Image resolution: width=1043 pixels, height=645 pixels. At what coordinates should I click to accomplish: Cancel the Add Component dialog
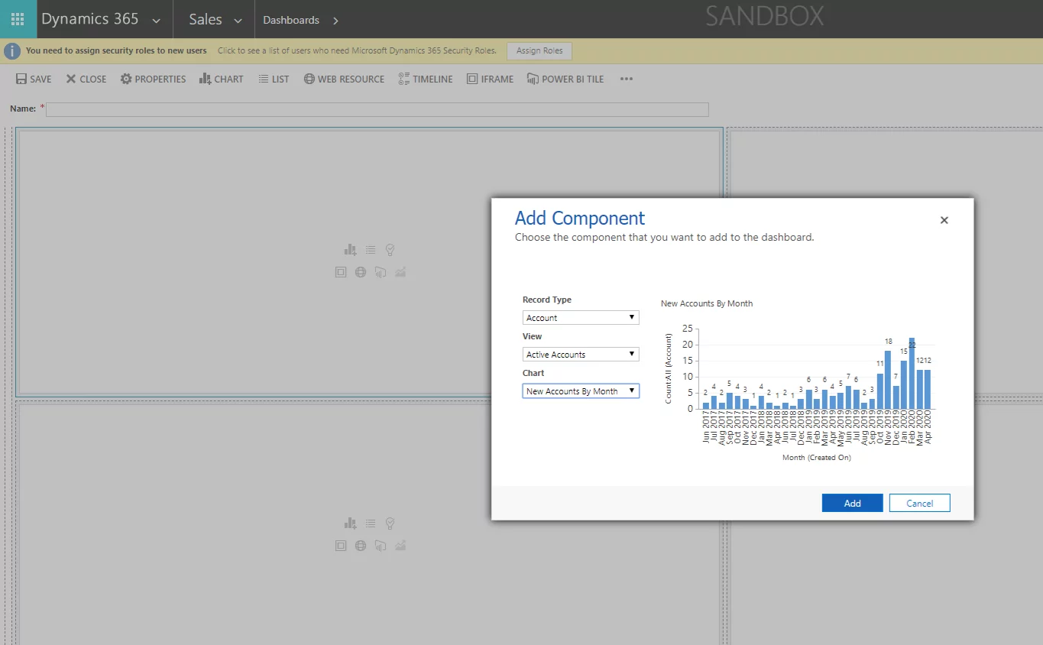click(919, 503)
